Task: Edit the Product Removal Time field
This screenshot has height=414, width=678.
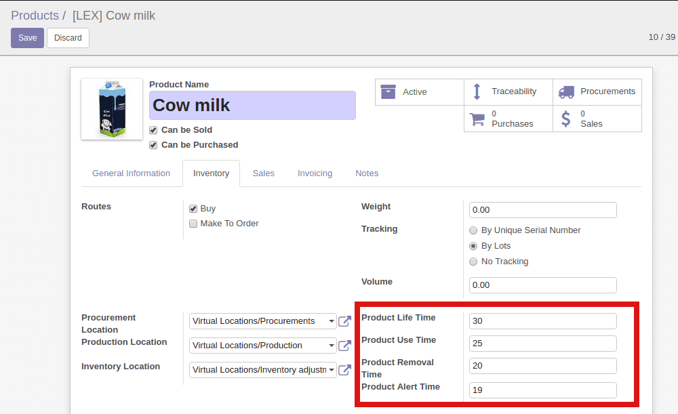Action: click(x=542, y=366)
